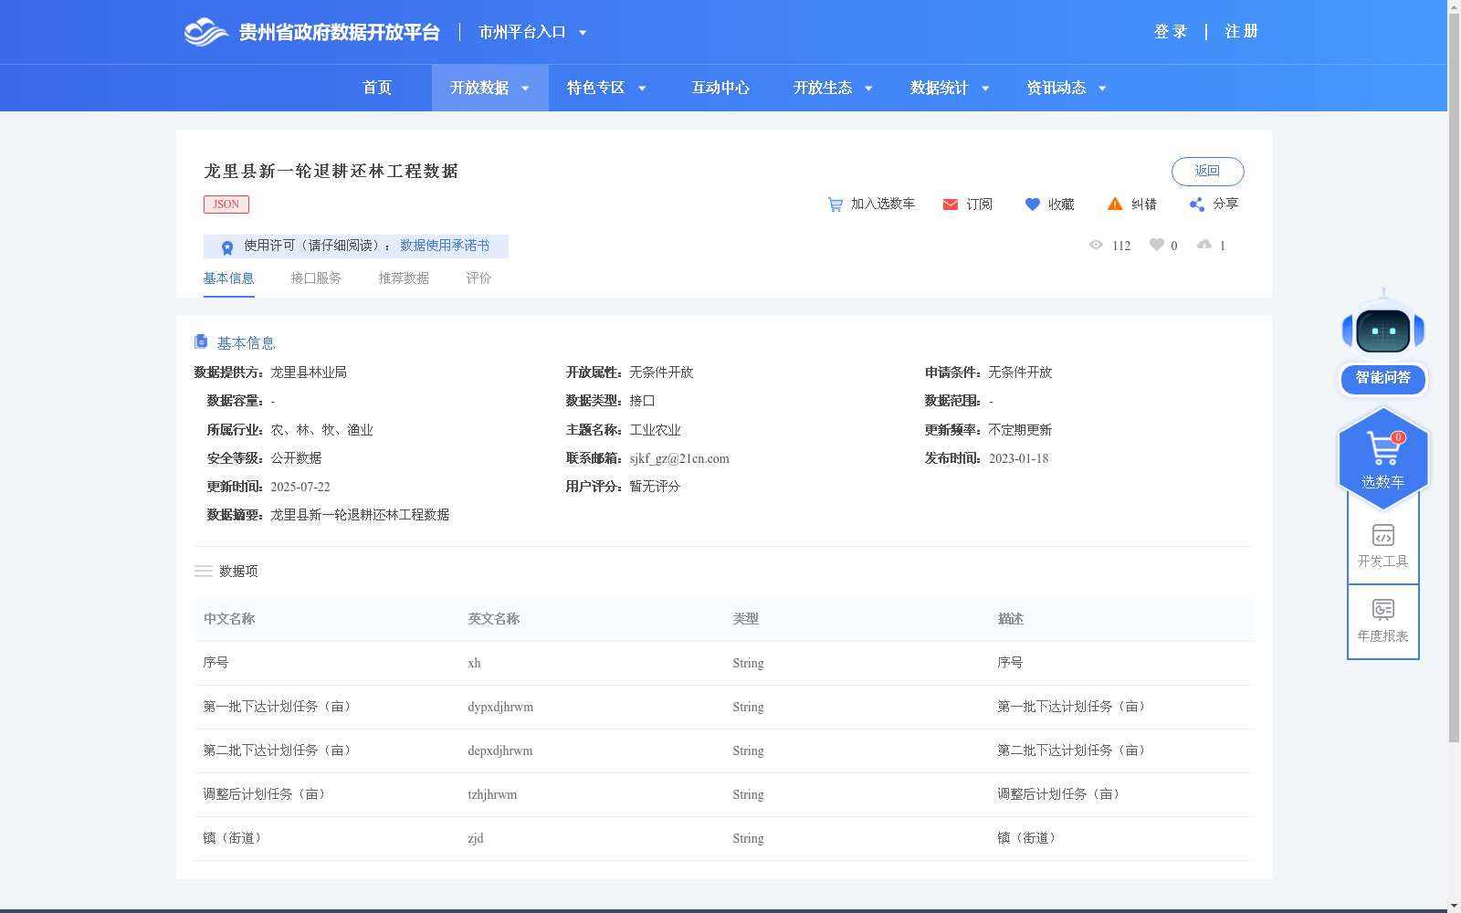Click the JSON format tag
This screenshot has height=913, width=1461.
[226, 205]
